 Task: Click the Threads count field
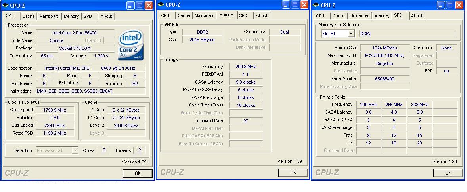point(140,150)
